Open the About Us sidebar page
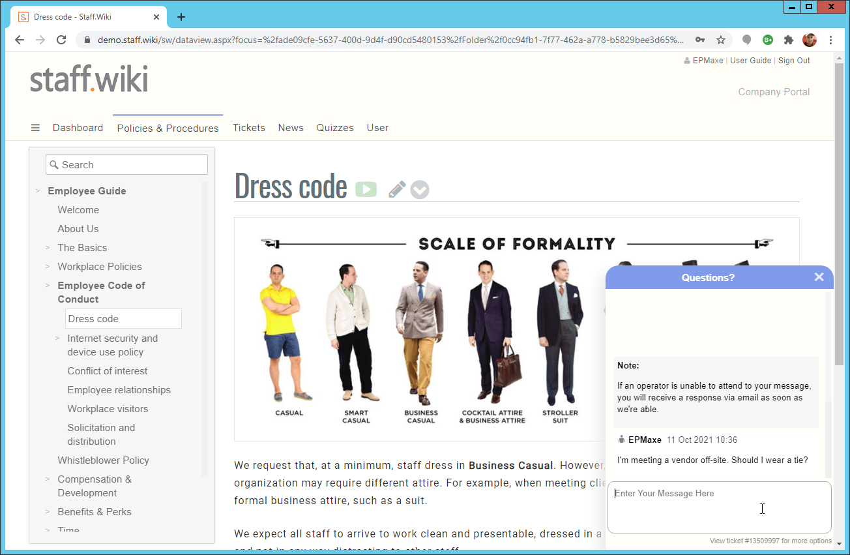Image resolution: width=850 pixels, height=555 pixels. [78, 229]
